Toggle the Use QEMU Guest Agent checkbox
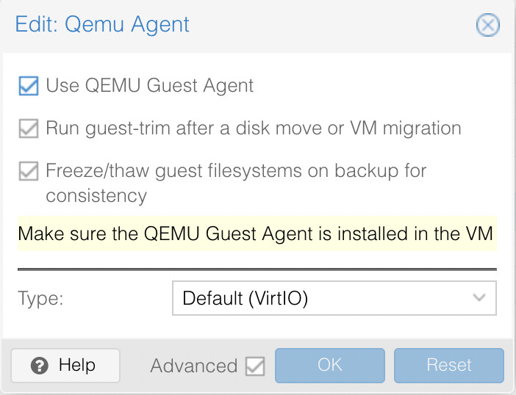The width and height of the screenshot is (516, 395). click(x=29, y=86)
